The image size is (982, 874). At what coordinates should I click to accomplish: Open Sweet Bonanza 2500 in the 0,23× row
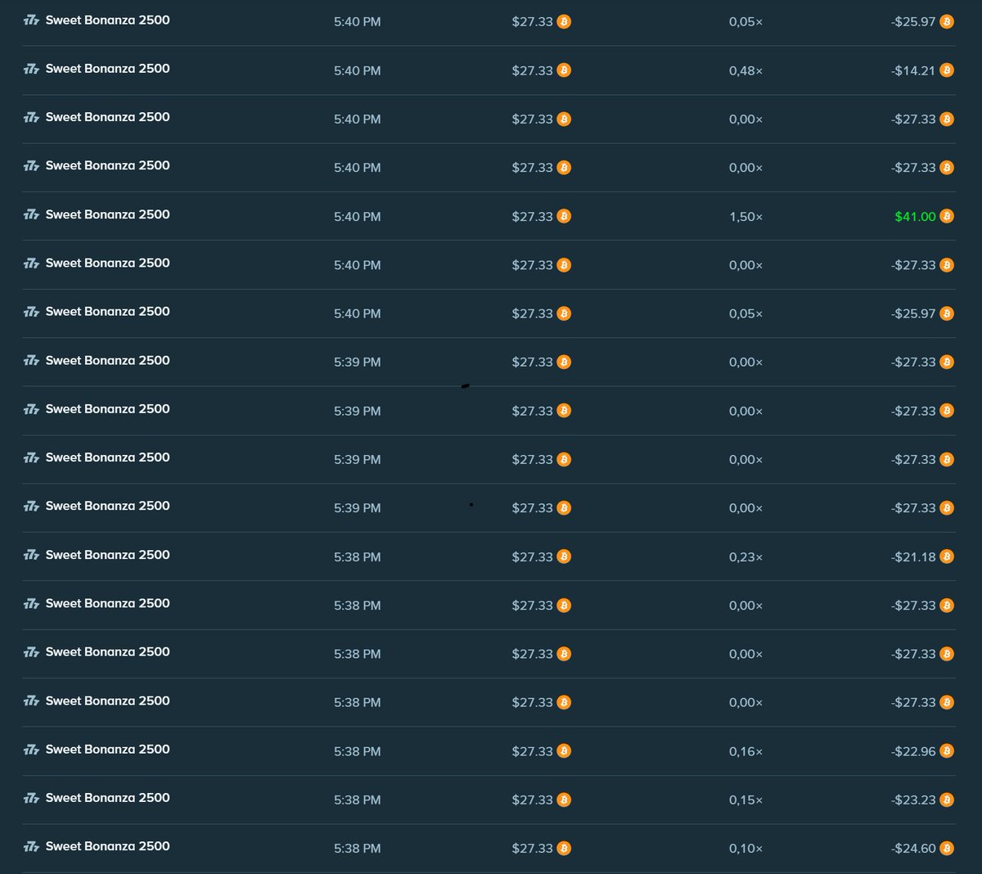click(x=108, y=555)
